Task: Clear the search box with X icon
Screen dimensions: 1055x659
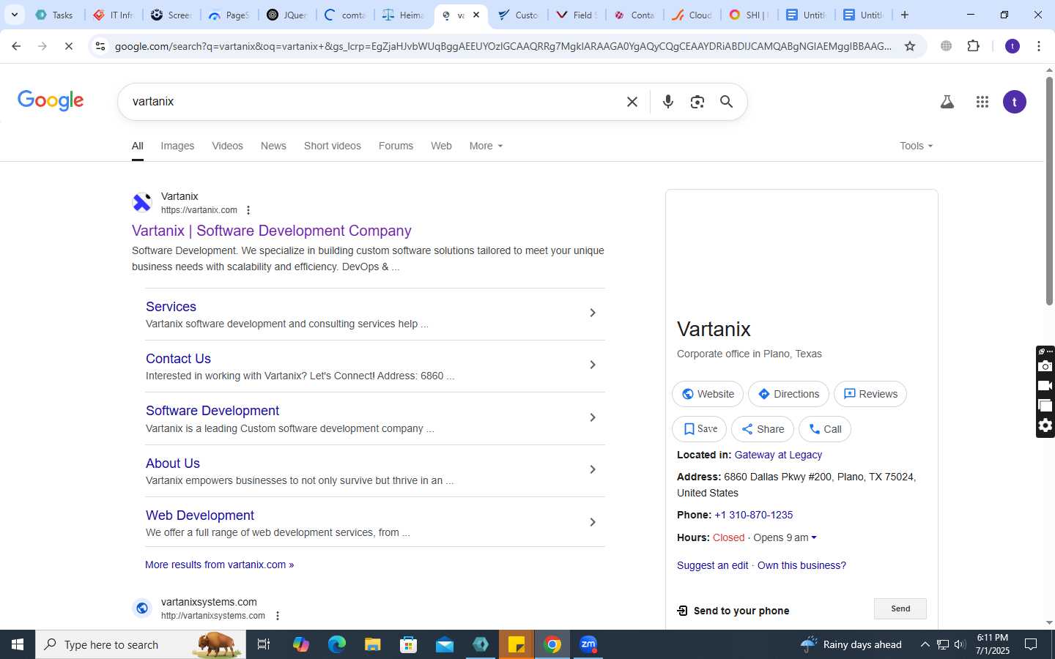Action: [x=632, y=102]
